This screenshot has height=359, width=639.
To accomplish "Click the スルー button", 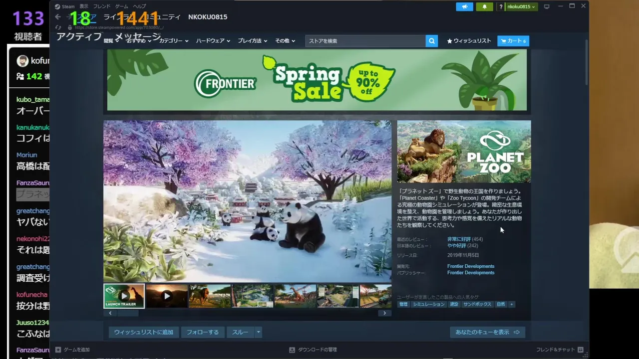I will (240, 332).
